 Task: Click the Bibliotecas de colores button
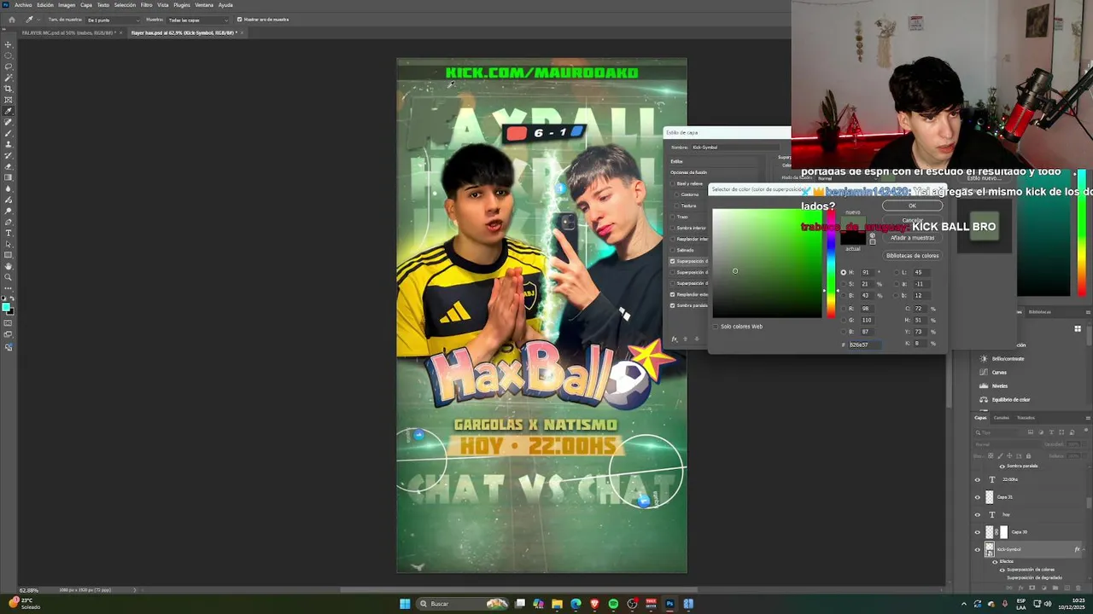(x=912, y=256)
